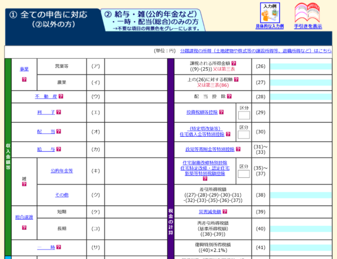Open the 総合譲渡 link
337x259 pixels.
pos(24,217)
